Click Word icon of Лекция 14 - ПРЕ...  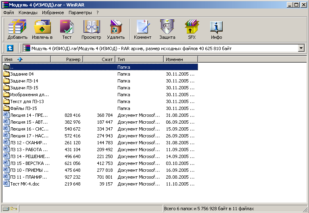(6, 115)
